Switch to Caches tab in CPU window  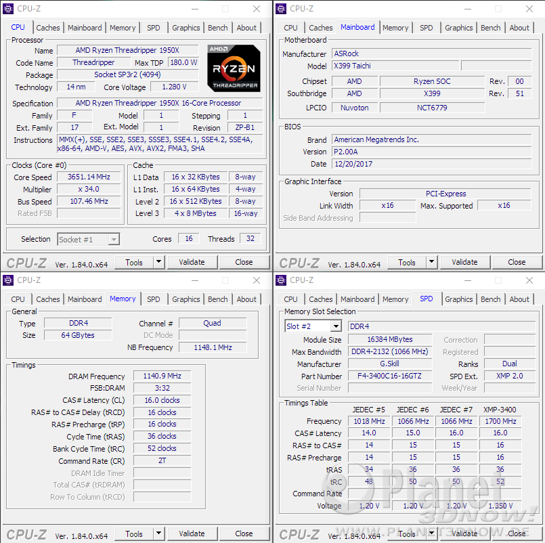point(48,28)
